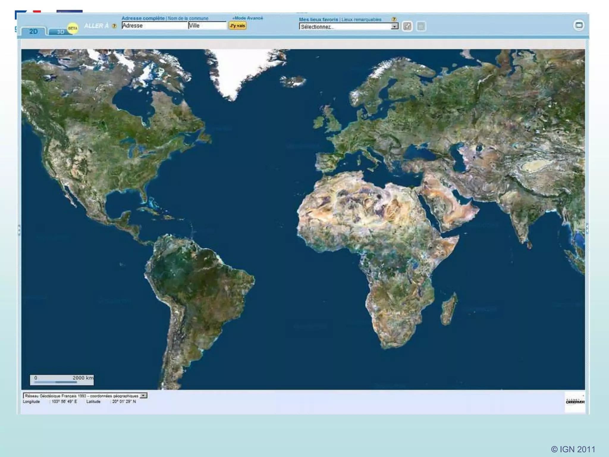609x457 pixels.
Task: Expand the right side panel handle
Action: click(x=587, y=228)
